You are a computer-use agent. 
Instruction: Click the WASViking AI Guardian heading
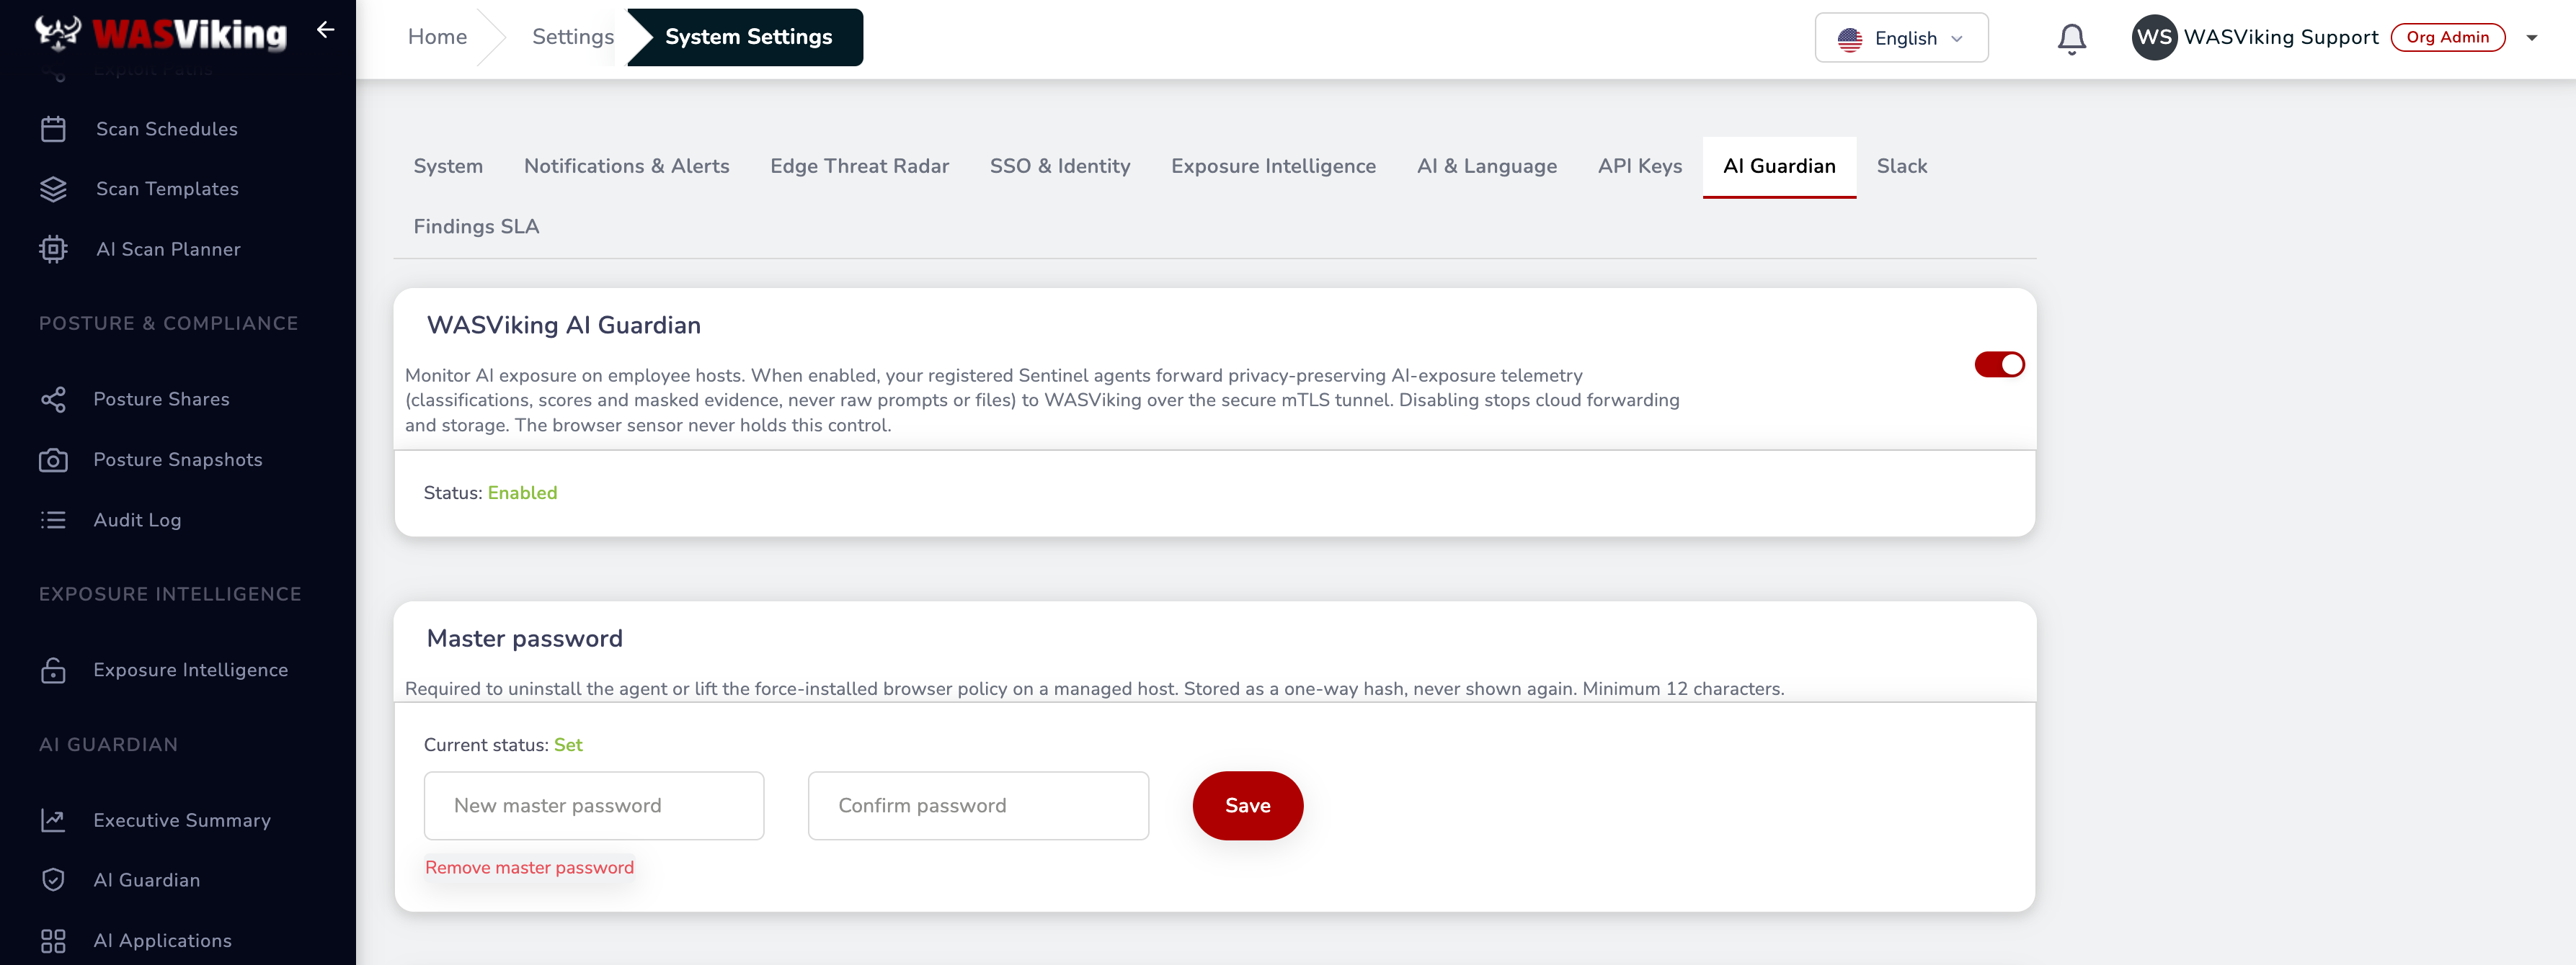pos(563,325)
